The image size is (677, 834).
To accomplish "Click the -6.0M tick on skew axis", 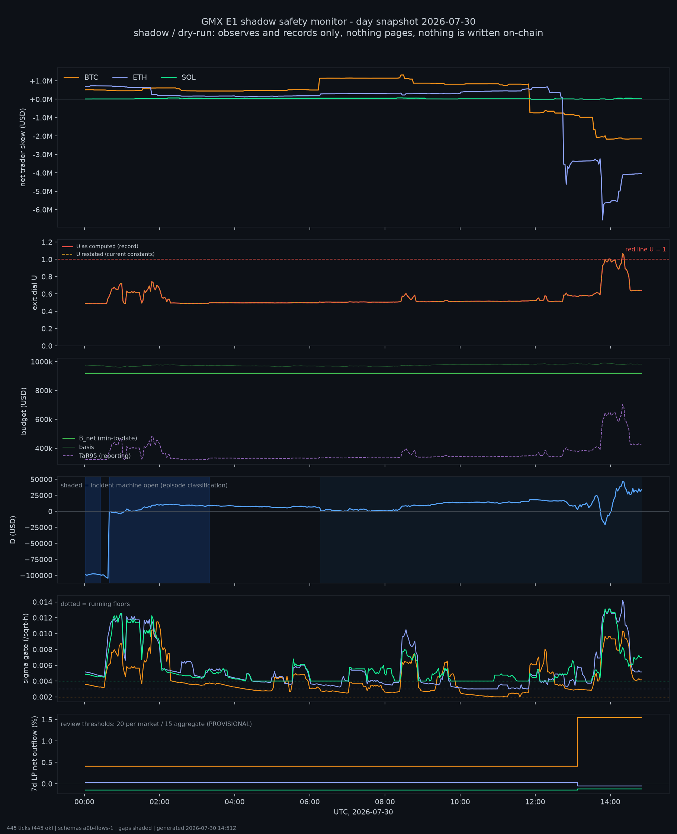I will [x=42, y=210].
